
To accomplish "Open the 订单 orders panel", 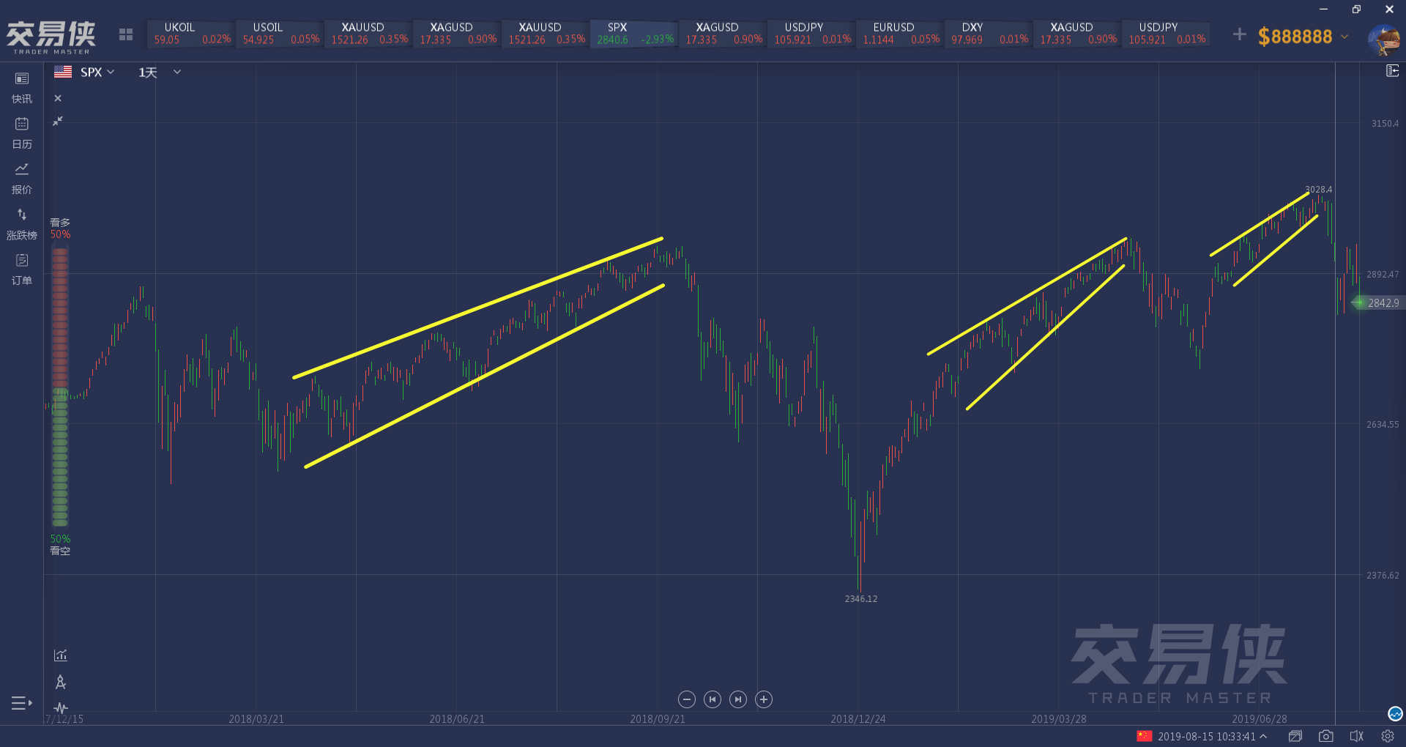I will click(x=22, y=269).
